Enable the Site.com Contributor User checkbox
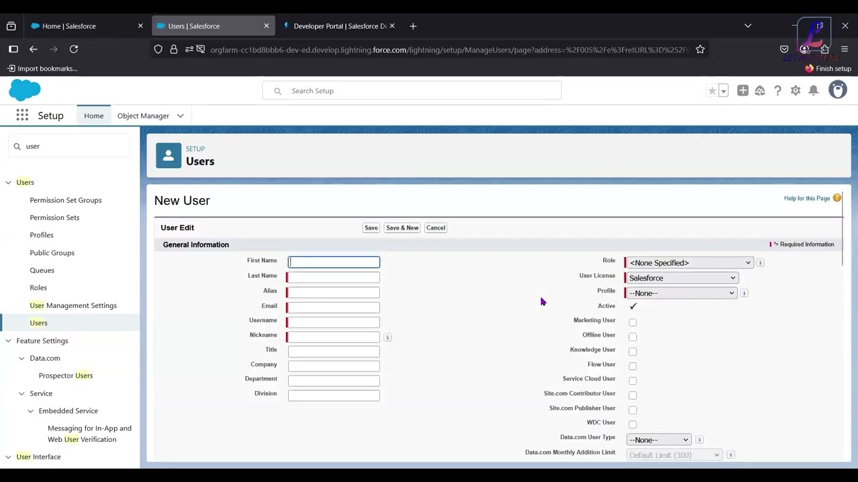This screenshot has width=858, height=482. click(x=633, y=395)
